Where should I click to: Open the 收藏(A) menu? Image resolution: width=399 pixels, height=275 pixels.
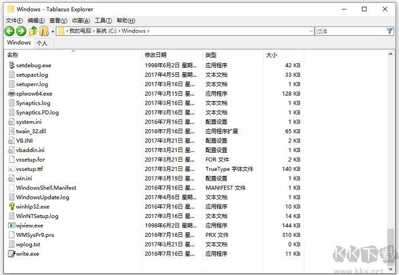coord(81,20)
